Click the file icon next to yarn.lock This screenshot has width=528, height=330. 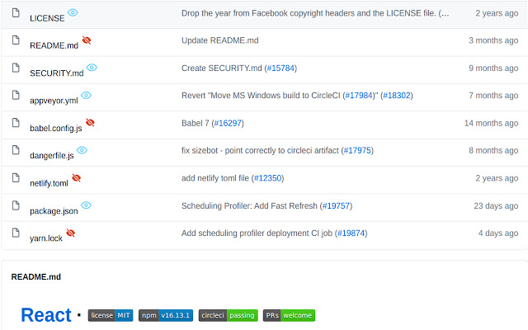point(16,233)
